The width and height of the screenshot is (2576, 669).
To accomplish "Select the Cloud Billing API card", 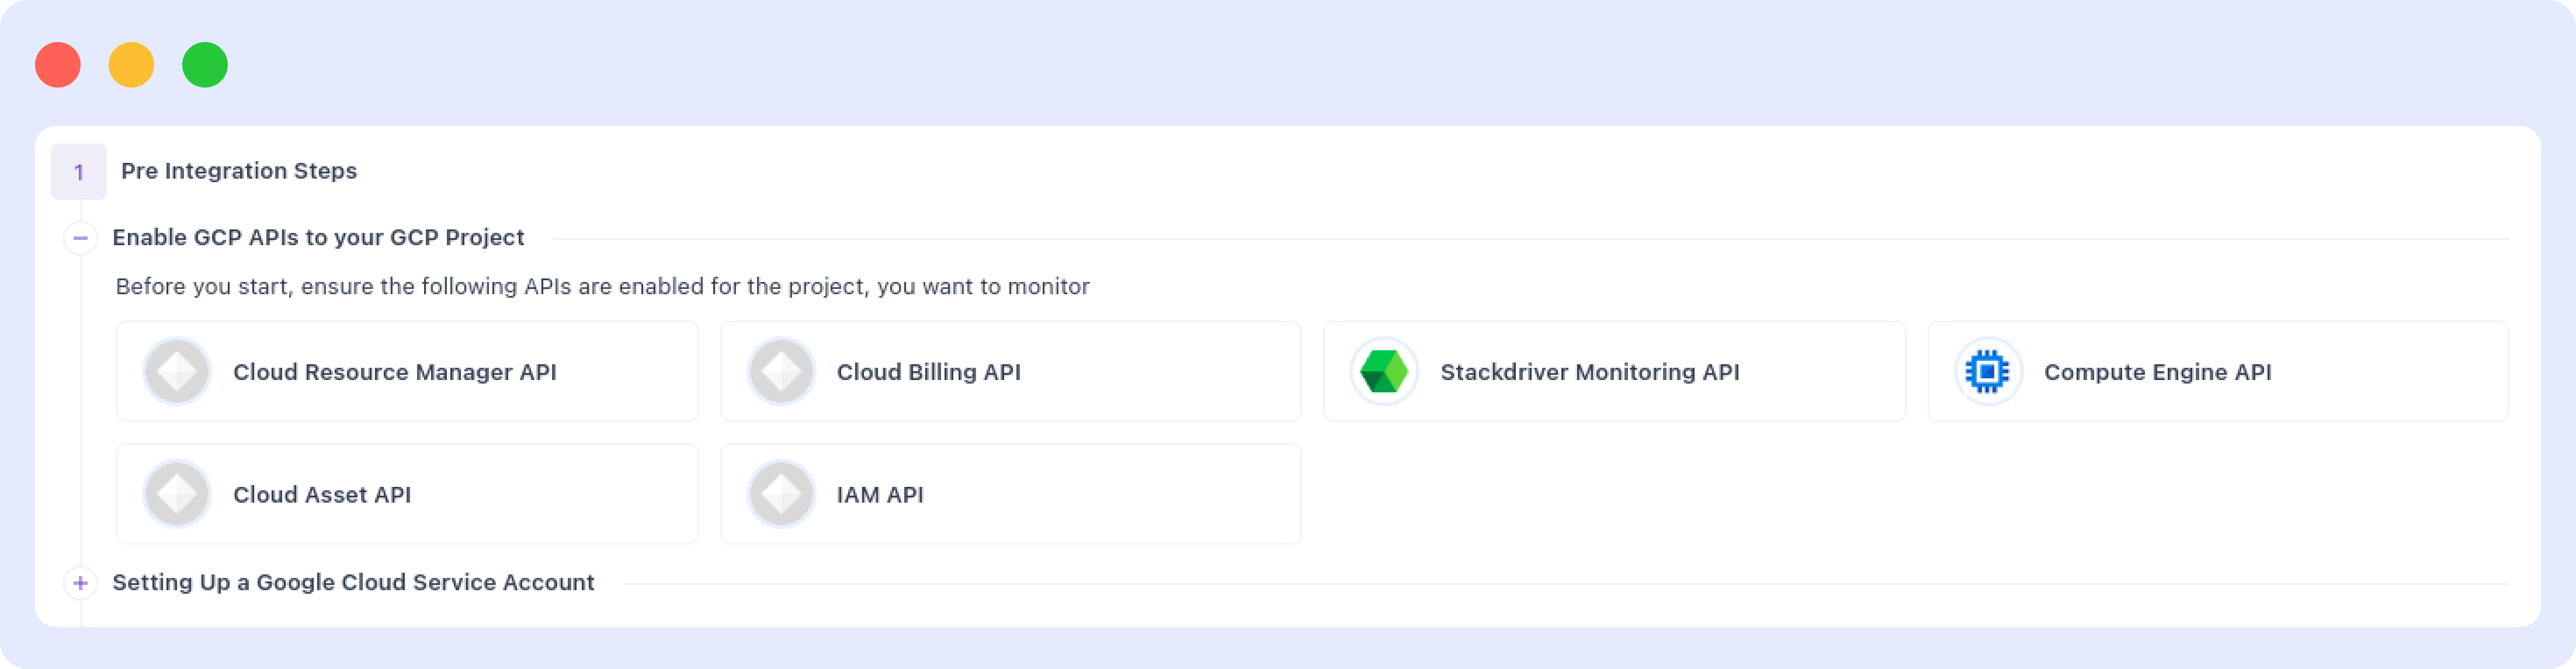I will 1010,371.
